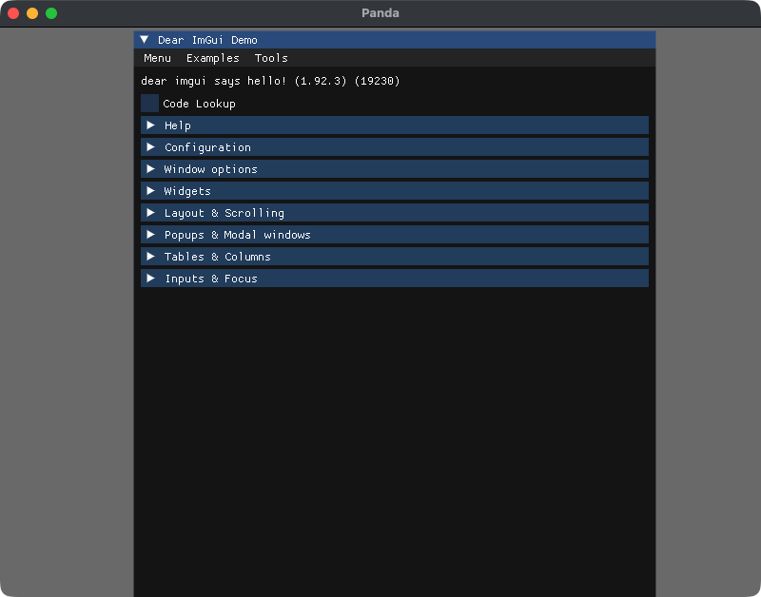Viewport: 761px width, 597px height.
Task: Expand the Window options section
Action: 395,169
